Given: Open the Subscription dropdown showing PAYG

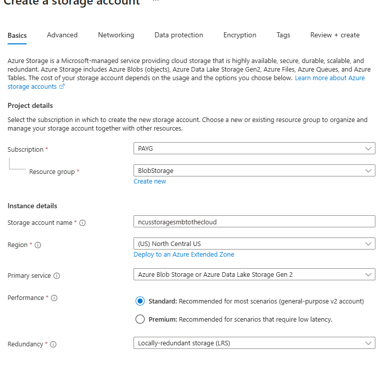Looking at the screenshot, I should click(254, 149).
